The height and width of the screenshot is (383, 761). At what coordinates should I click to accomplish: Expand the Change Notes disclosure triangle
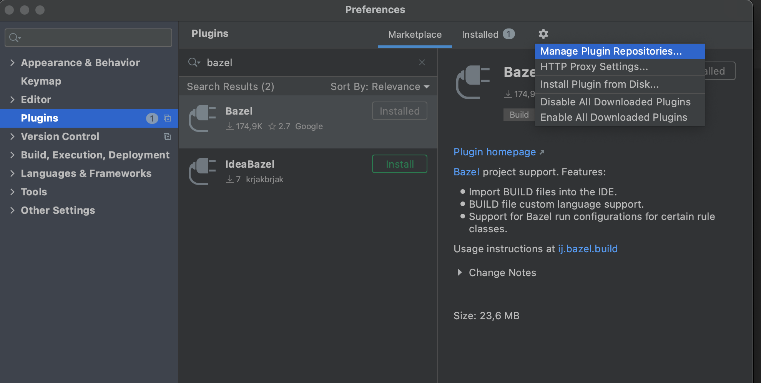[x=460, y=272]
